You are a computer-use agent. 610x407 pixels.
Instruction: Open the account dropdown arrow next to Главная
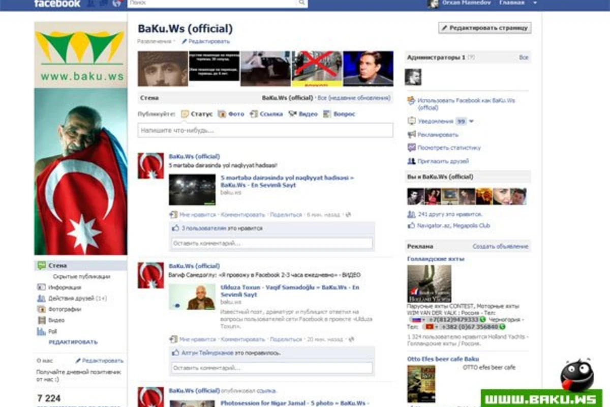[535, 3]
